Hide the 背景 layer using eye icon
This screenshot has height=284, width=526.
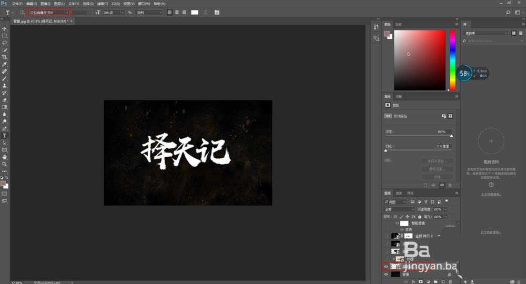click(387, 274)
